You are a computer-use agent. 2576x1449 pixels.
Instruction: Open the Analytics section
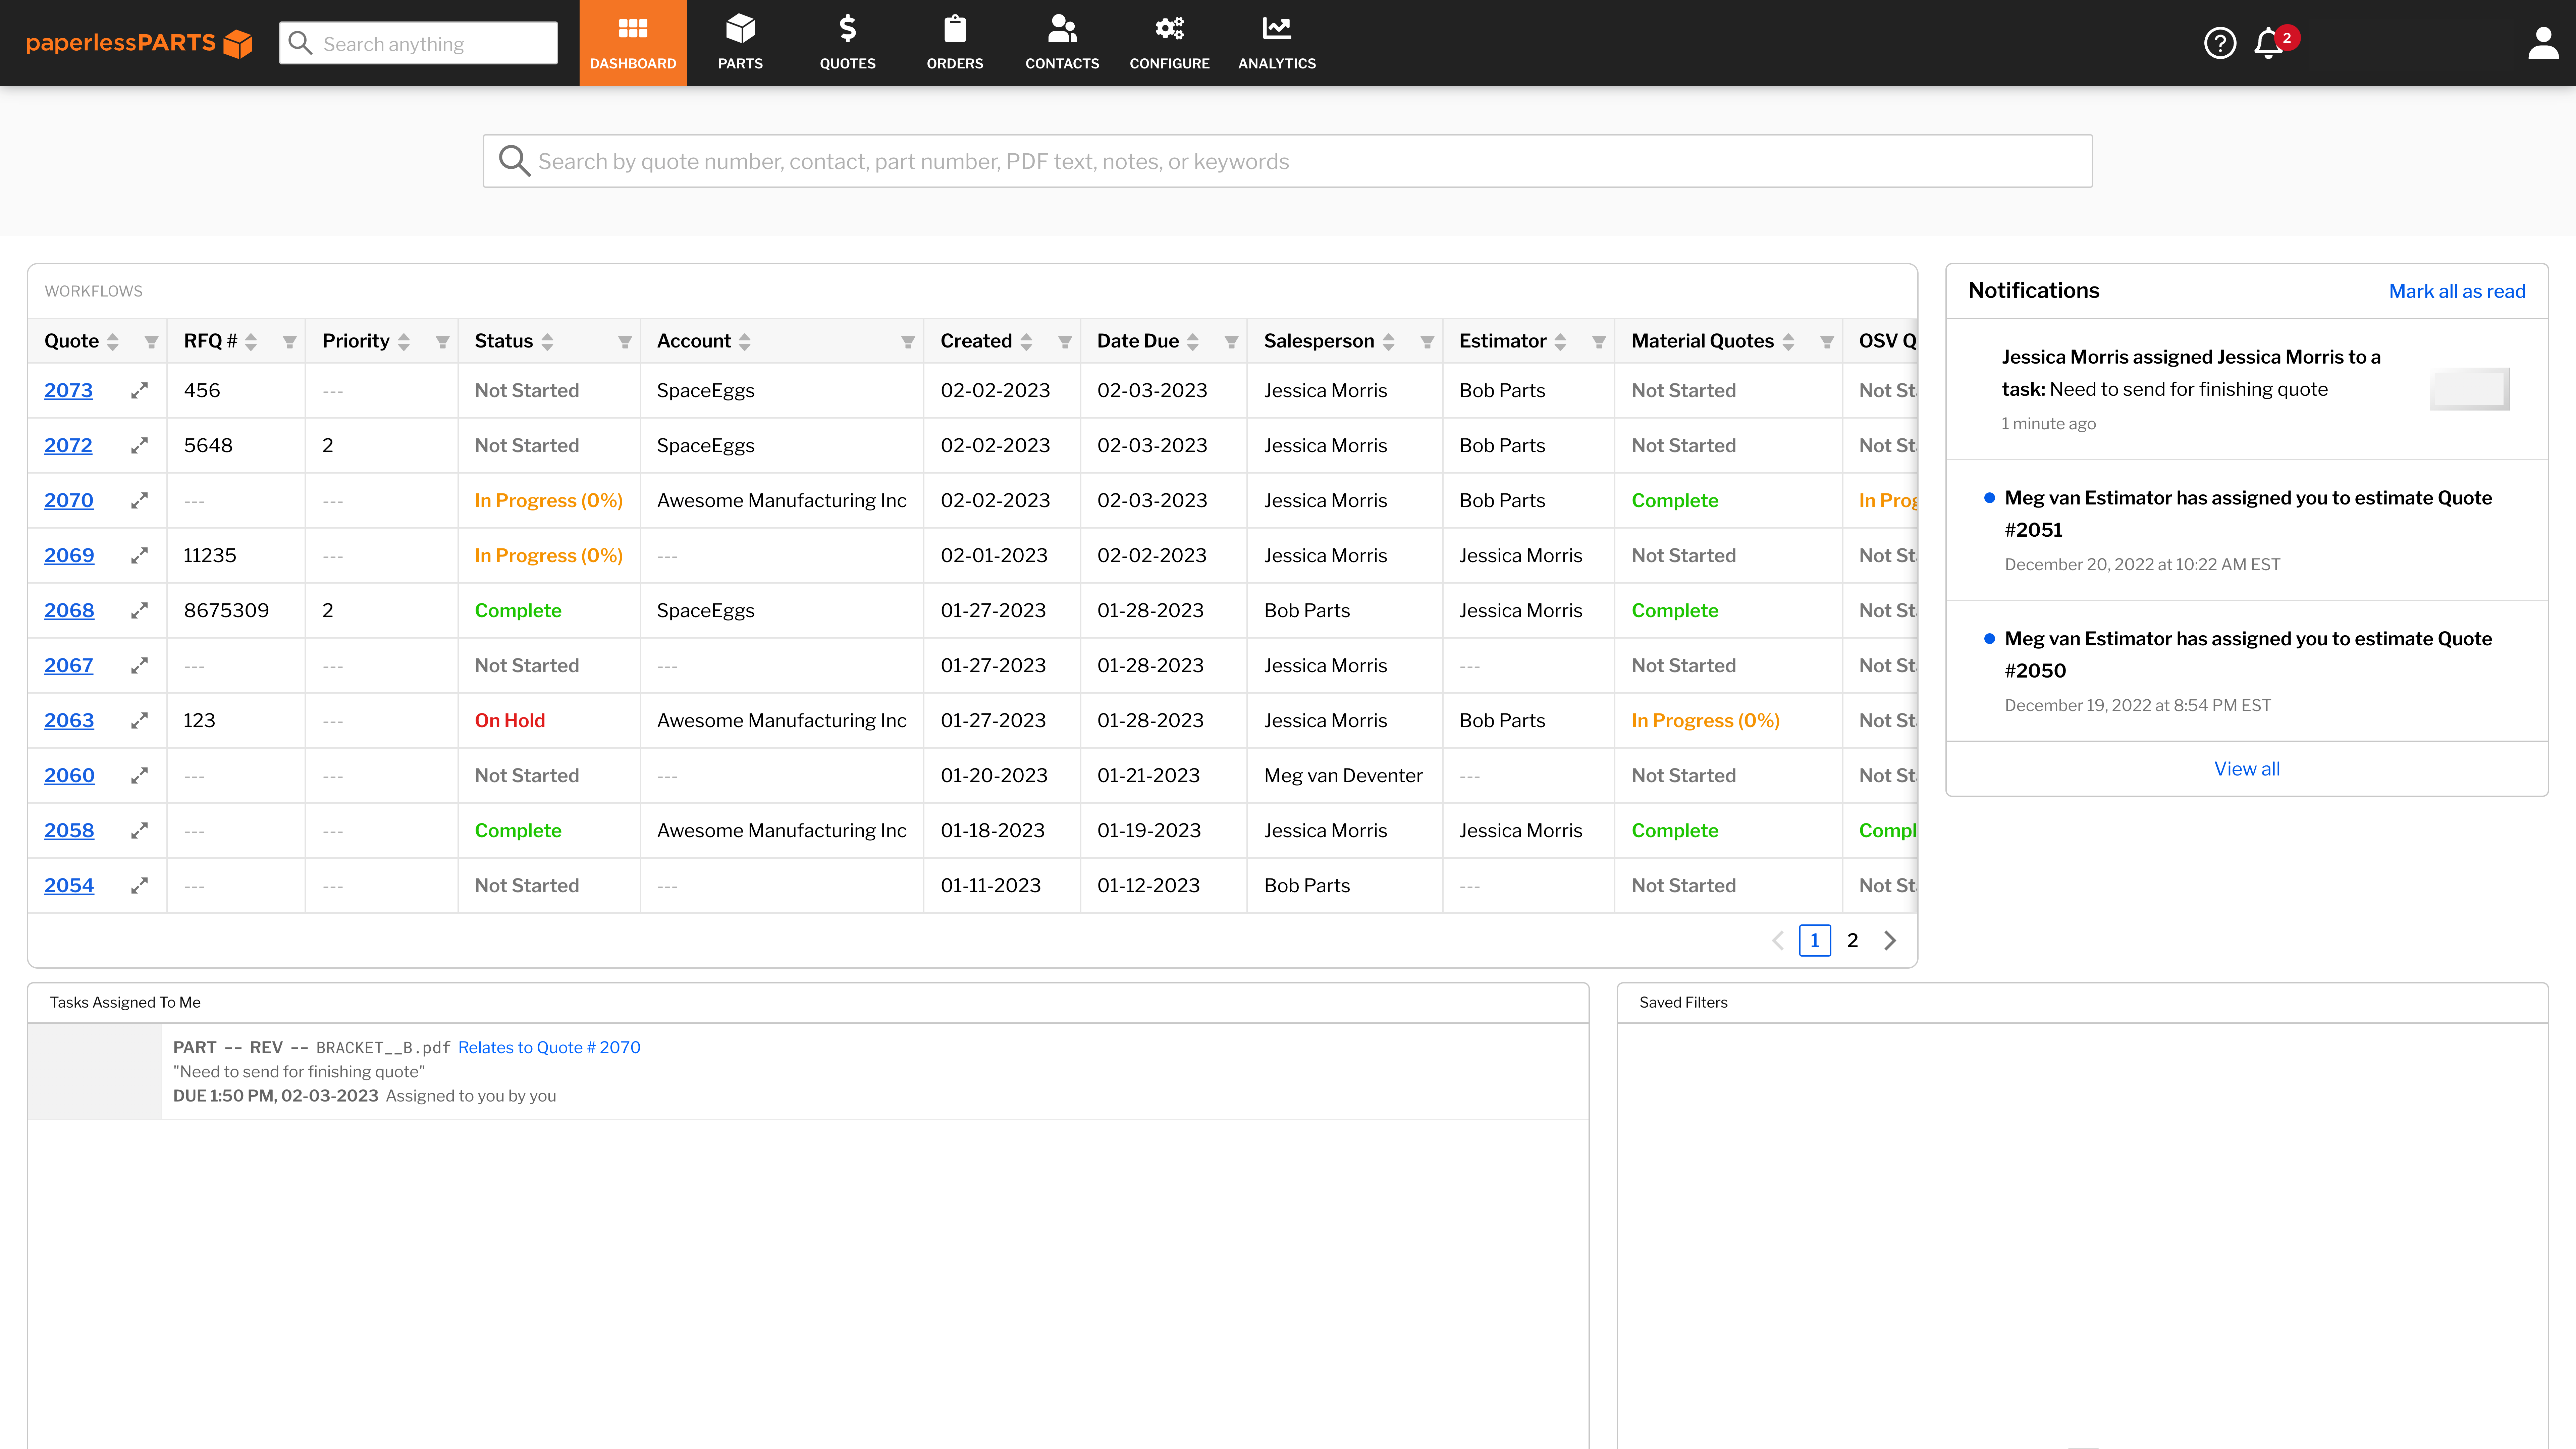(x=1277, y=43)
